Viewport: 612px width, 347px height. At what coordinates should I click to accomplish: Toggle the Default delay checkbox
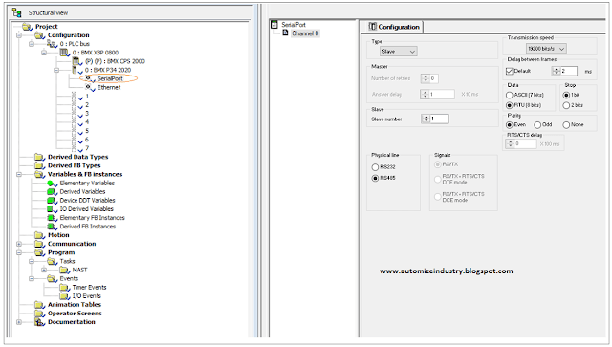pyautogui.click(x=510, y=71)
